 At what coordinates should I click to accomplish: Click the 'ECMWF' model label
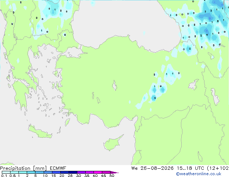coord(58,168)
